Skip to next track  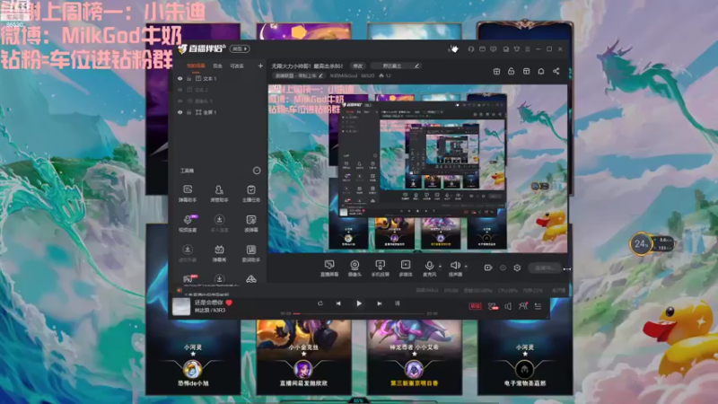(379, 303)
